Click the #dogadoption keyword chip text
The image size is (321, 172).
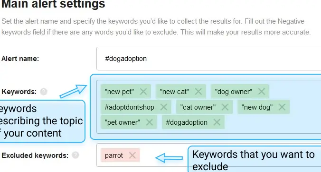point(187,122)
